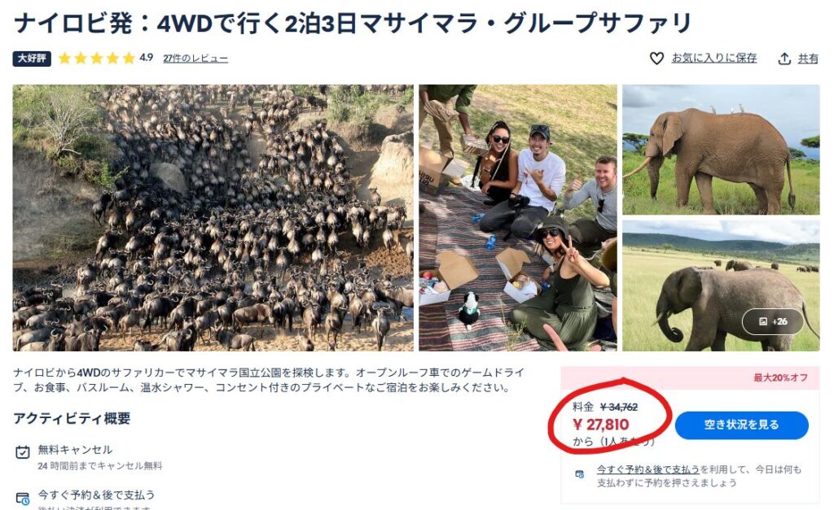The width and height of the screenshot is (834, 510).
Task: Select お気に入りに保存 link
Action: pos(713,58)
